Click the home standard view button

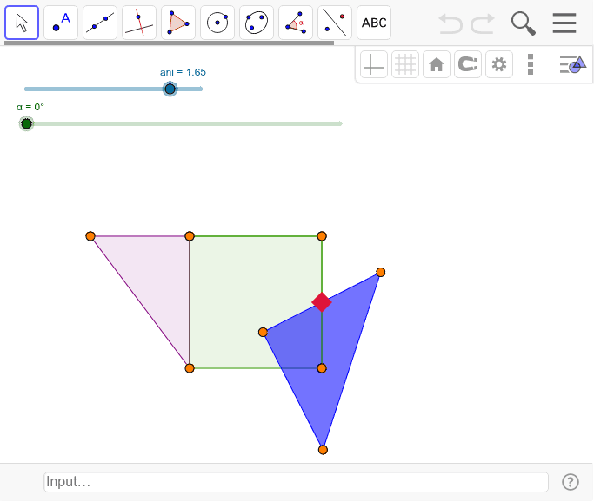[437, 64]
